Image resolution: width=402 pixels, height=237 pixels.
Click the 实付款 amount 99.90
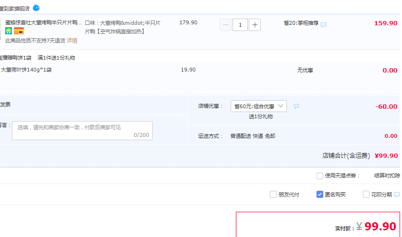tap(380, 227)
